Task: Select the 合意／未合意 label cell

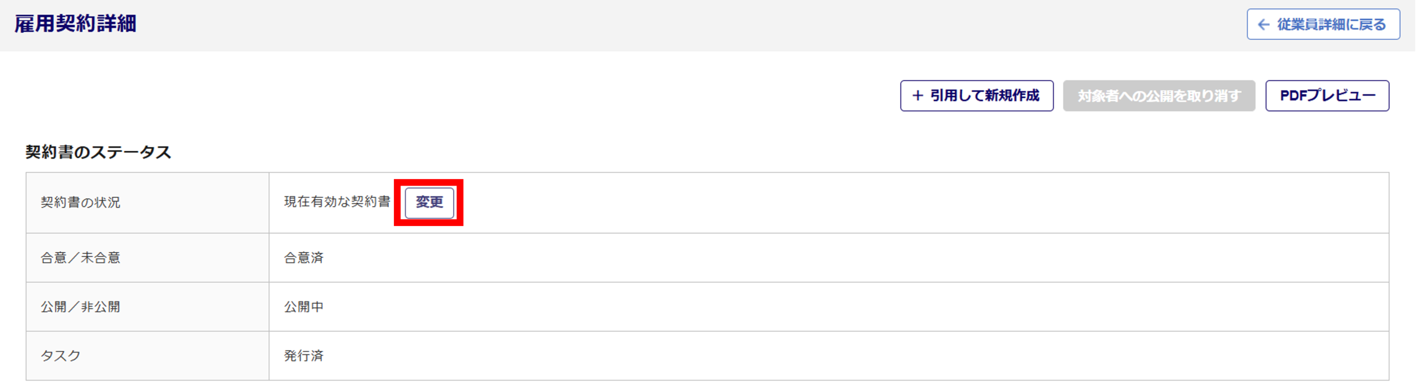Action: click(x=148, y=257)
